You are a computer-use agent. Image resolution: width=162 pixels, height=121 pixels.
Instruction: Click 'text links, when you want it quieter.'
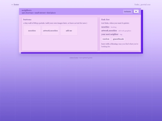tap(115, 23)
